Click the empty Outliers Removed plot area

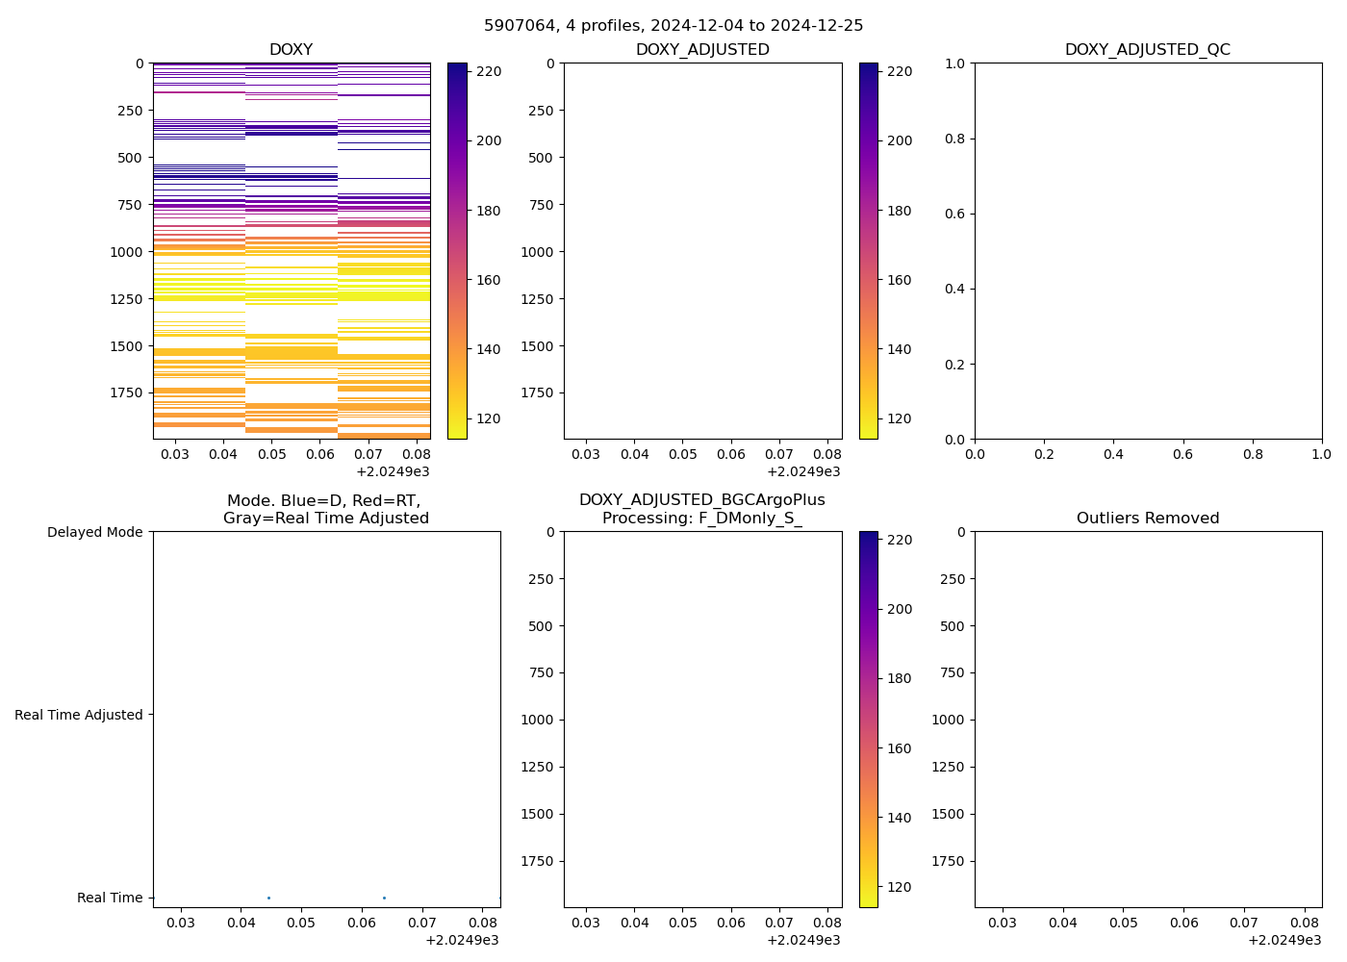[x=1147, y=719]
